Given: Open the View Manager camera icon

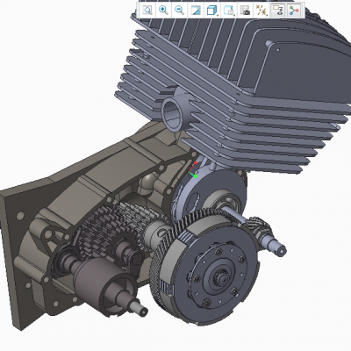Looking at the screenshot, I should tap(245, 11).
